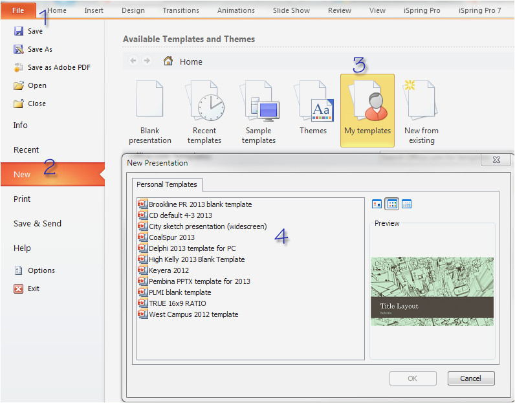Select the Personal Templates tab
Image resolution: width=515 pixels, height=403 pixels.
pyautogui.click(x=167, y=185)
